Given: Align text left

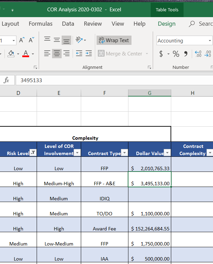Looking at the screenshot, I should pyautogui.click(x=47, y=53).
